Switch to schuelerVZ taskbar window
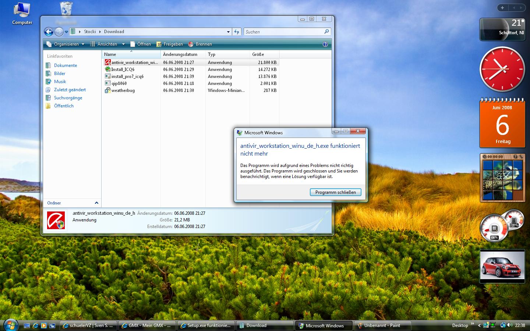Viewport: 530px width, 331px height. point(88,325)
